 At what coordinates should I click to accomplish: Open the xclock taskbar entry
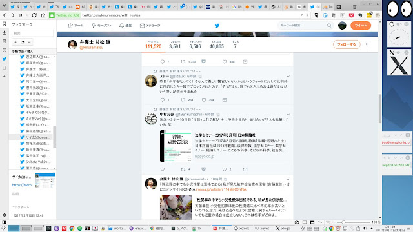point(241,228)
